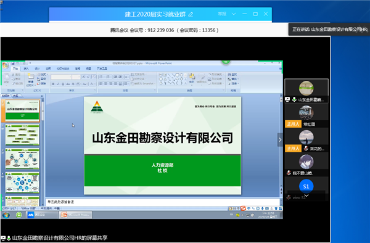Click the 山东金田 participant microphone icon
Image resolution: width=370 pixels, height=243 pixels.
[294, 99]
